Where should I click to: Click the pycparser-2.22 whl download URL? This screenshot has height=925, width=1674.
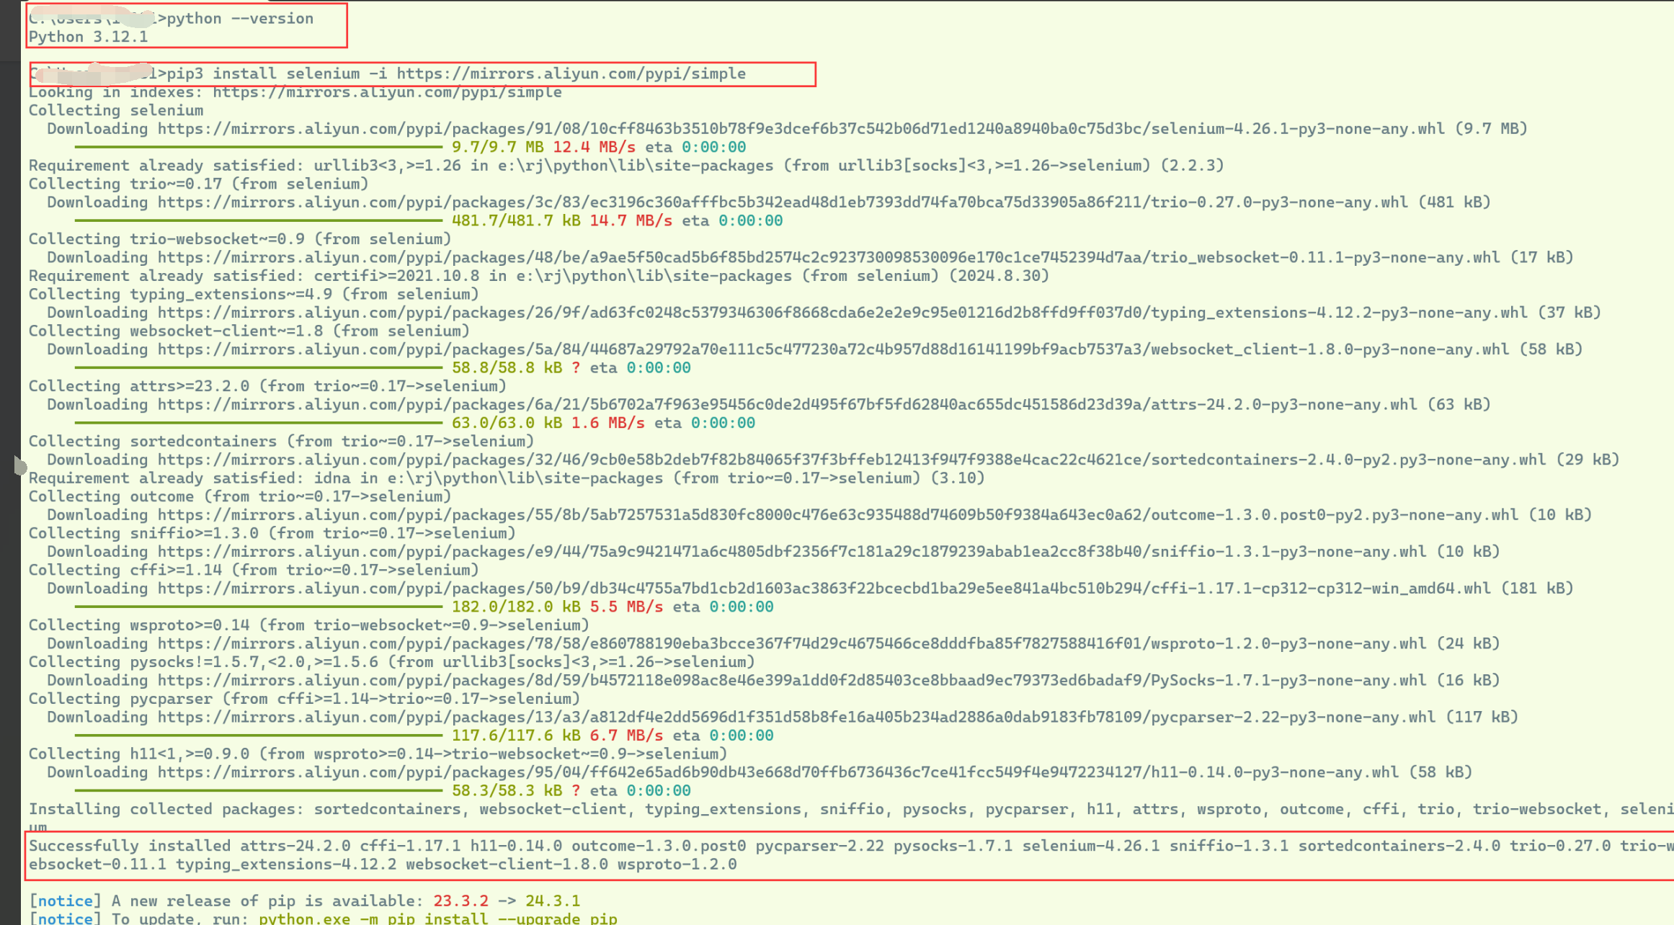tap(796, 717)
